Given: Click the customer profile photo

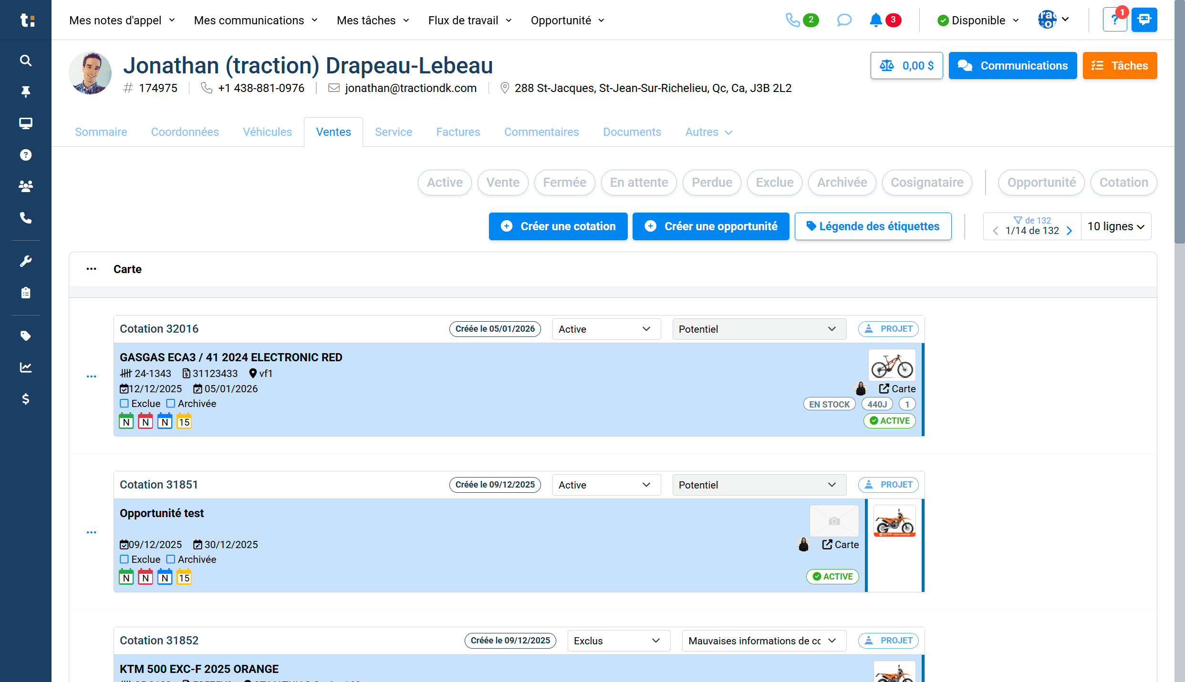Looking at the screenshot, I should coord(90,73).
